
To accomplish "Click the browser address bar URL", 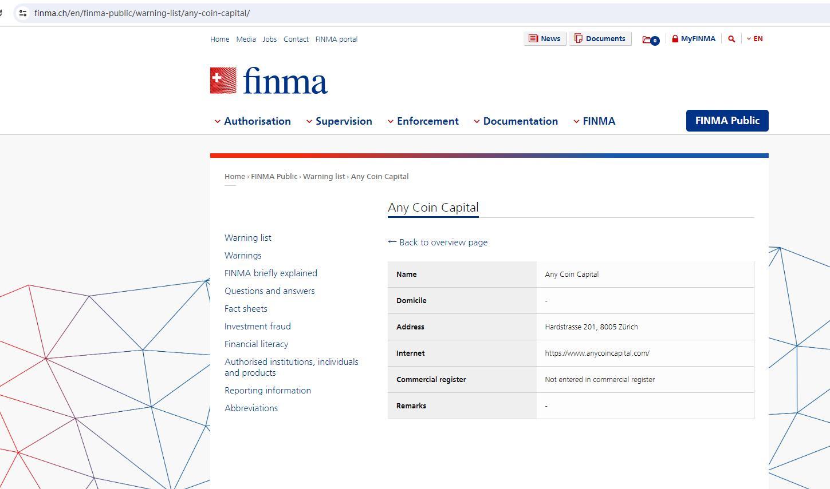I will coord(142,13).
